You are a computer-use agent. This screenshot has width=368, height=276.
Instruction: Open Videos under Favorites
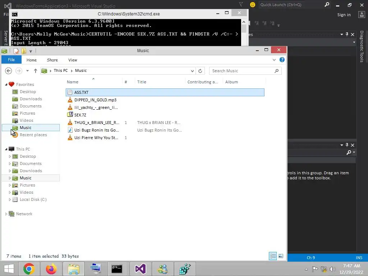[26, 120]
